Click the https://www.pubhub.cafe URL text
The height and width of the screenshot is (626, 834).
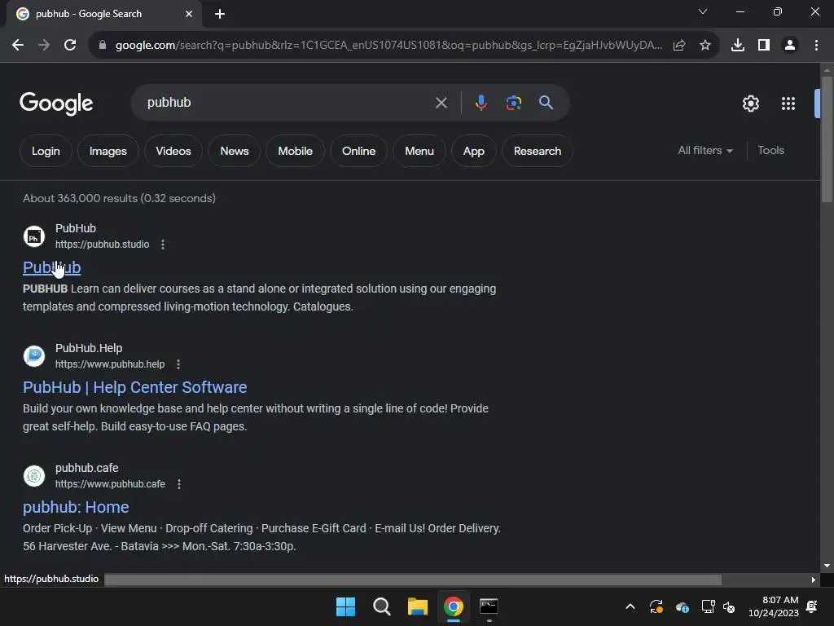point(110,484)
